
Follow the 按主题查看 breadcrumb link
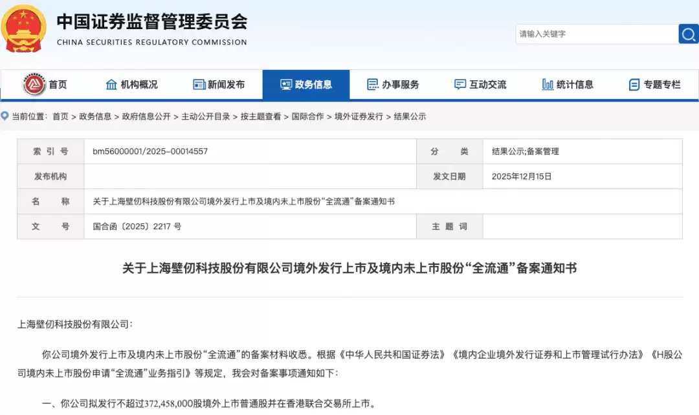click(261, 117)
